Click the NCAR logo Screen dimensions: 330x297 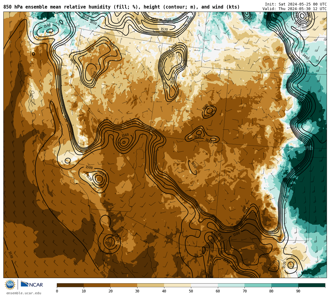(x=32, y=284)
